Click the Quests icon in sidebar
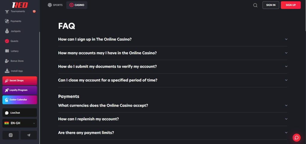The image size is (306, 144). coord(7,41)
